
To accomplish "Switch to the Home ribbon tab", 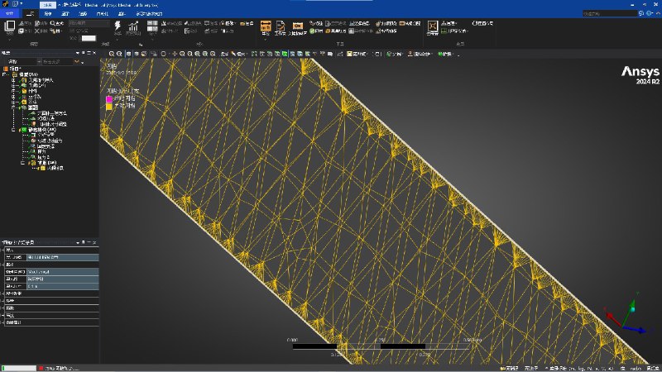I will click(x=30, y=13).
